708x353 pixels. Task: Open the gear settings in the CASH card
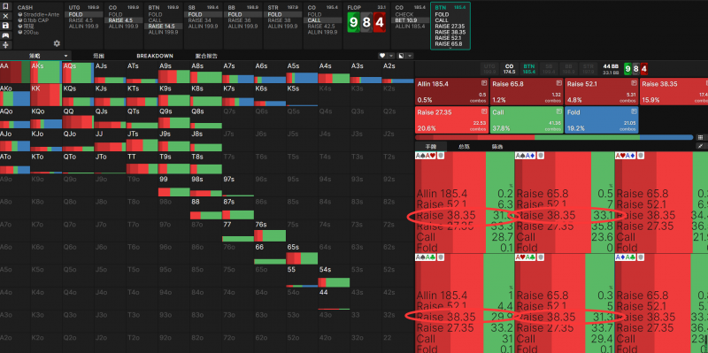point(57,43)
